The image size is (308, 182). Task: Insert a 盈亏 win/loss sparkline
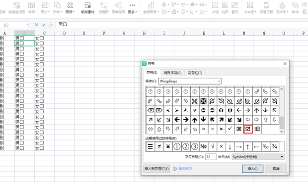[x=235, y=8]
